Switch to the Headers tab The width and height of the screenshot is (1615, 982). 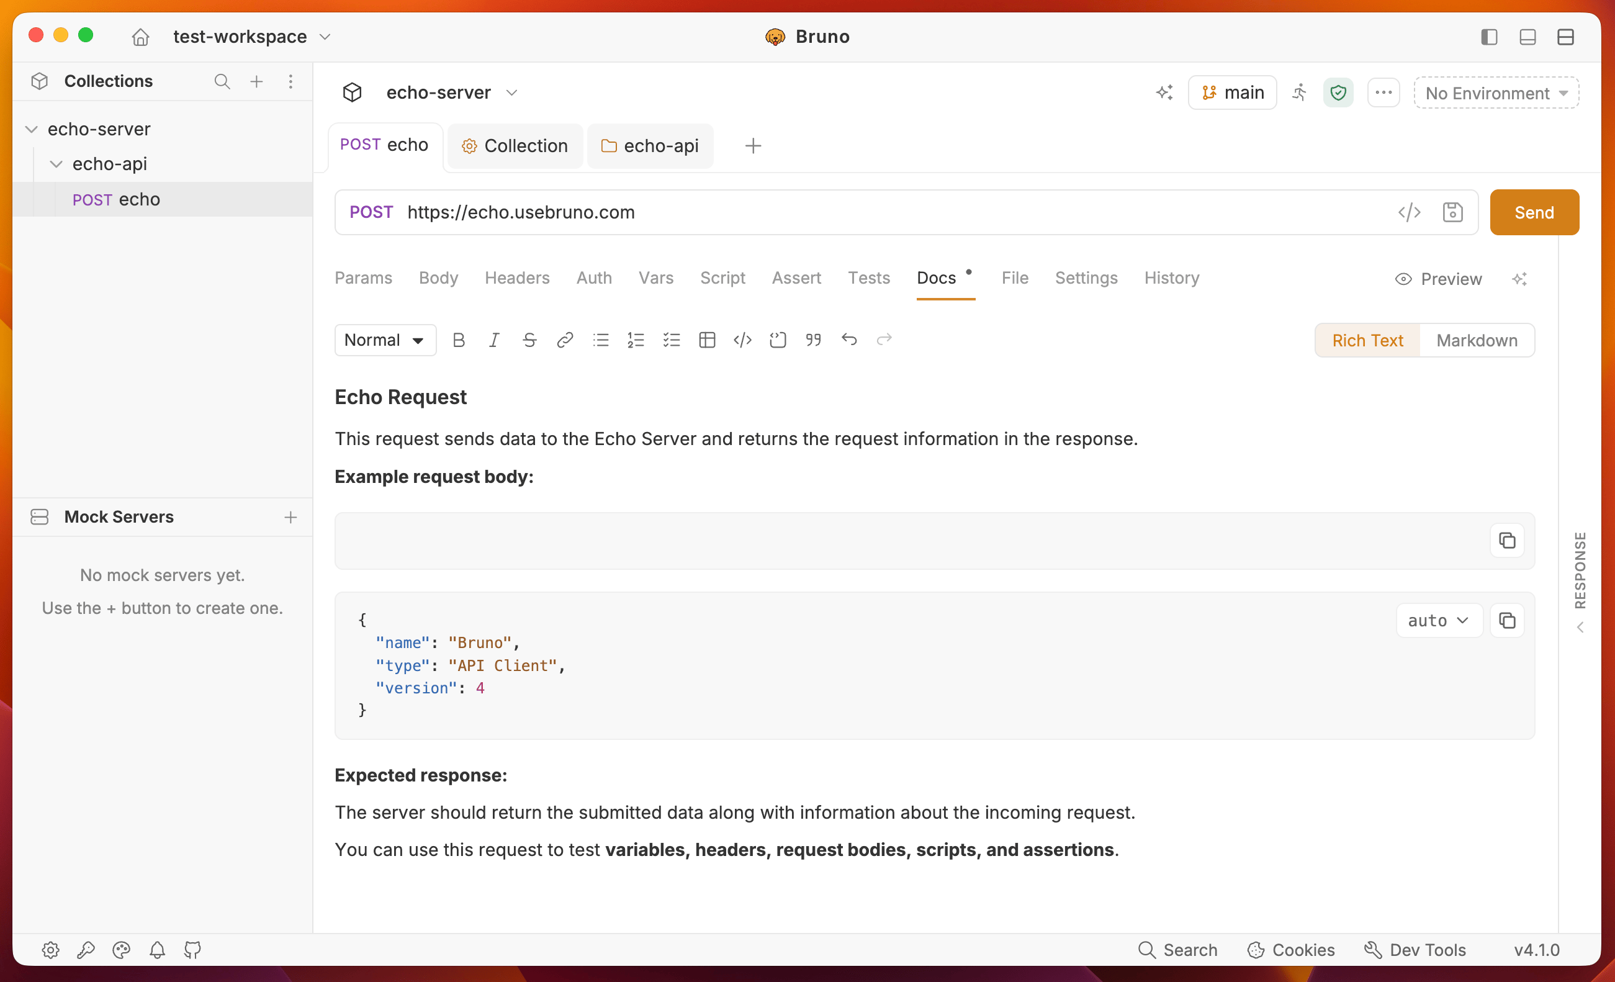(517, 278)
